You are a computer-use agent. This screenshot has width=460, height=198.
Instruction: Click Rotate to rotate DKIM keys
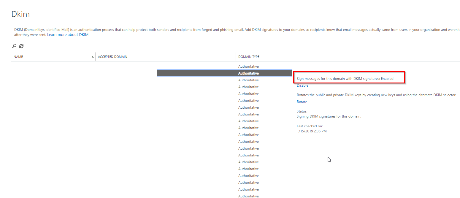click(x=302, y=102)
